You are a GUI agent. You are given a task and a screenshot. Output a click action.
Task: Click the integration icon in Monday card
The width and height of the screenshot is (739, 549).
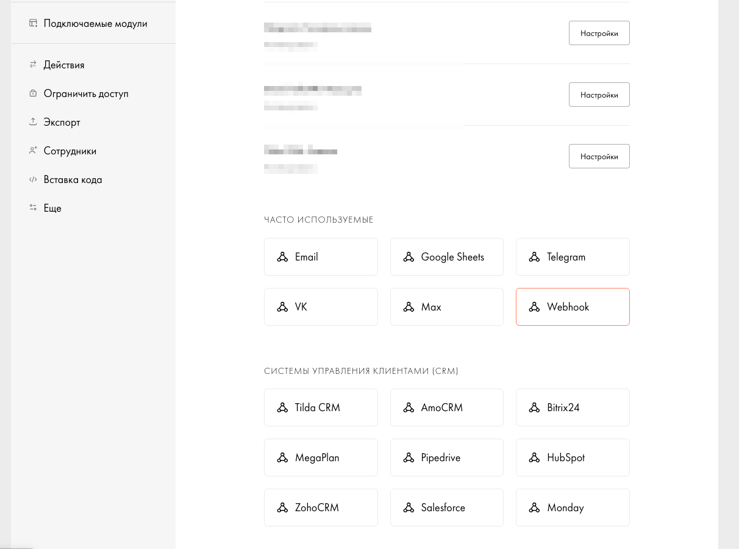click(534, 508)
